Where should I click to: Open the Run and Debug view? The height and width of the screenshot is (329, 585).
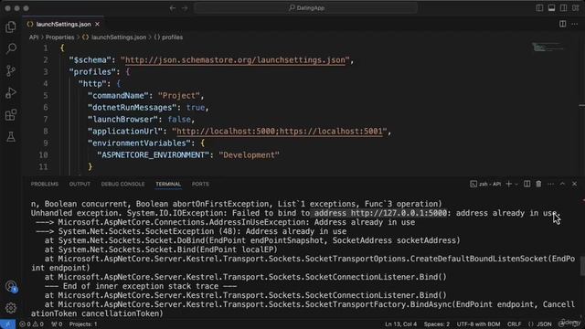[x=11, y=92]
